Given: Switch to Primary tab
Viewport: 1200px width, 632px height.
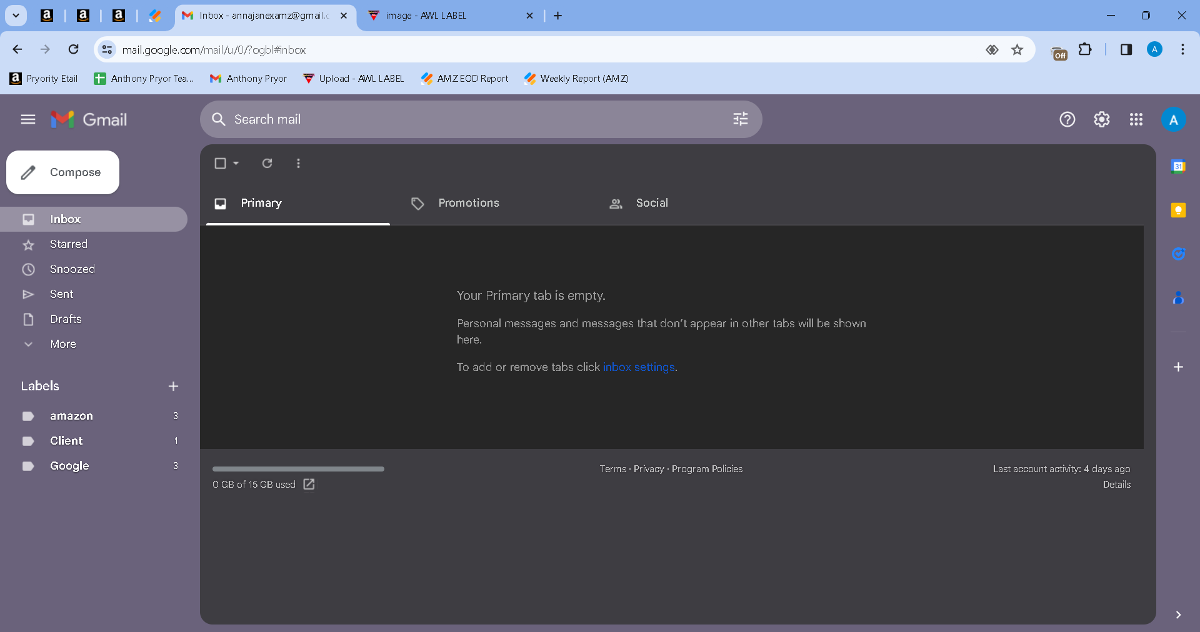Looking at the screenshot, I should click(x=298, y=203).
